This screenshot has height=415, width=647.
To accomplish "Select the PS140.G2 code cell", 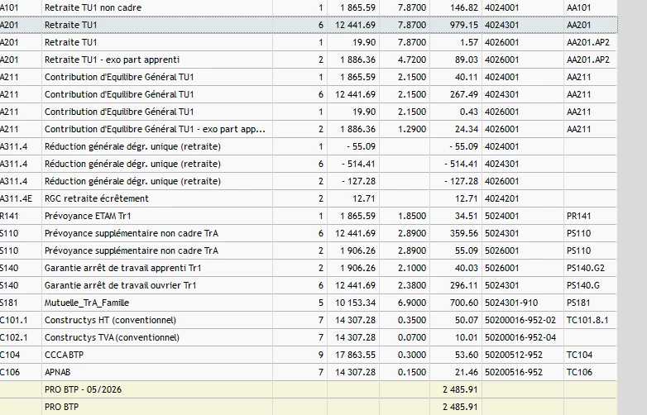I will (590, 268).
